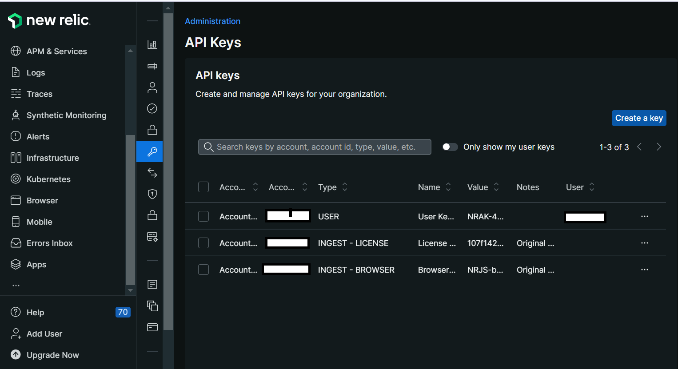Screen dimensions: 678x369
Task: Click the NRJS-b... browser key value
Action: pos(485,270)
